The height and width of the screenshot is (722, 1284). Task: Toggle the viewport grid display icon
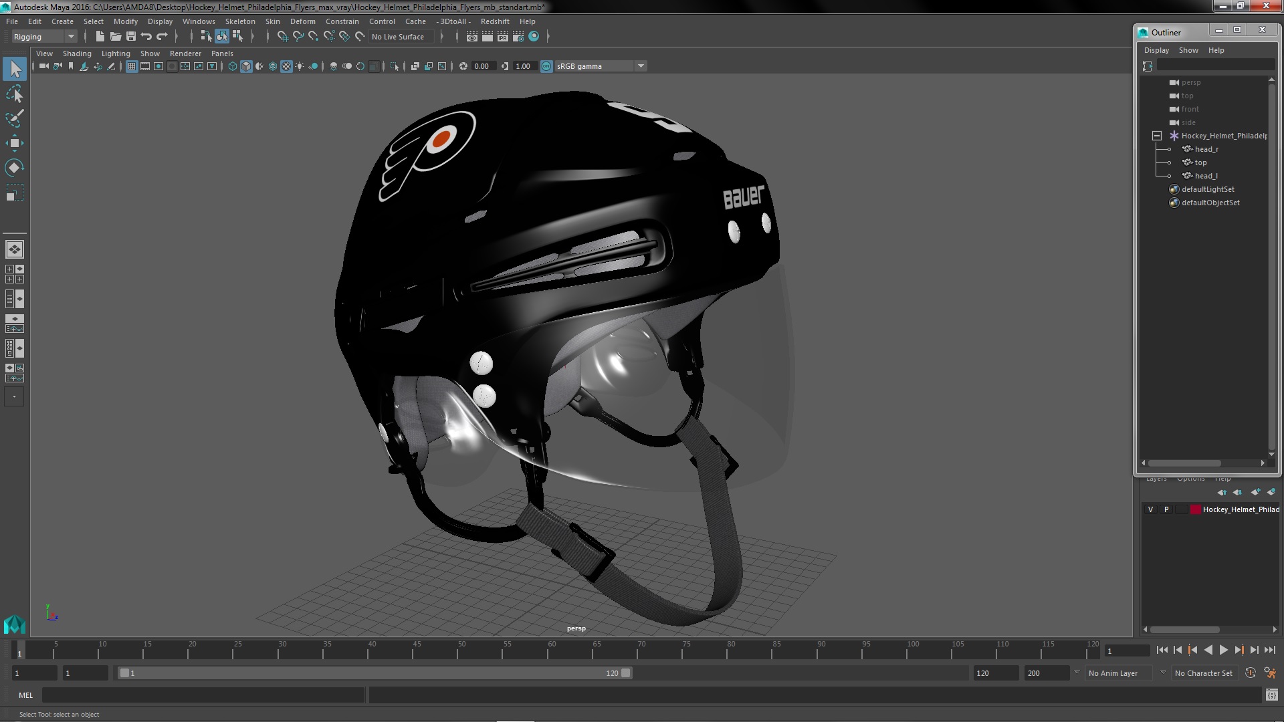pyautogui.click(x=132, y=66)
